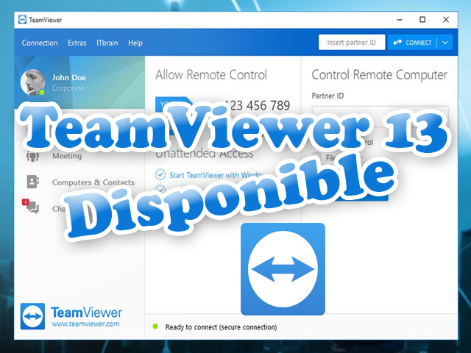Click the Start TeamViewer with Windows link
Image resolution: width=471 pixels, height=353 pixels.
click(219, 175)
